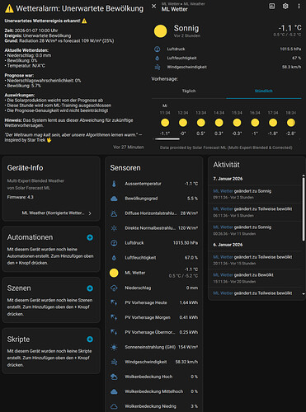Click the PV Vorhersage Heute value 1.64 kWh

coord(189,302)
